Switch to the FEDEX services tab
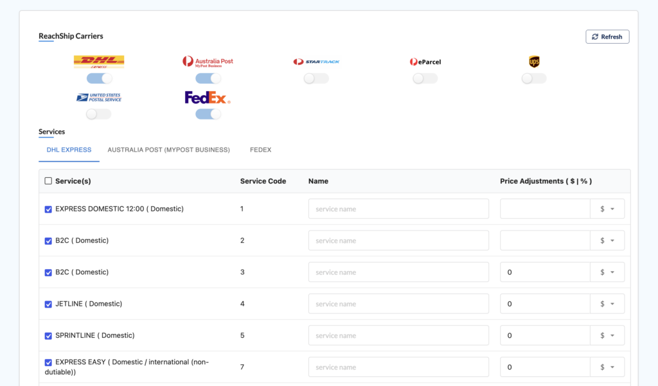This screenshot has width=658, height=386. [261, 150]
